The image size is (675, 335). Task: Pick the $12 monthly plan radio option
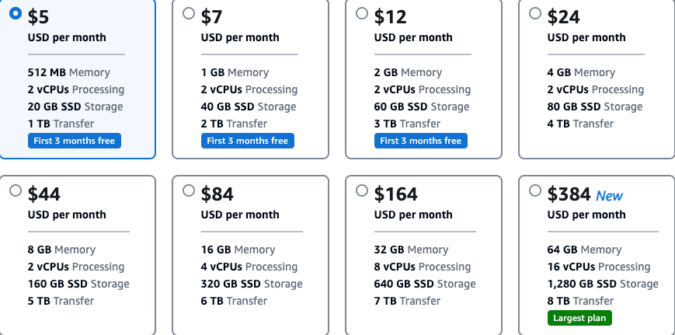362,13
